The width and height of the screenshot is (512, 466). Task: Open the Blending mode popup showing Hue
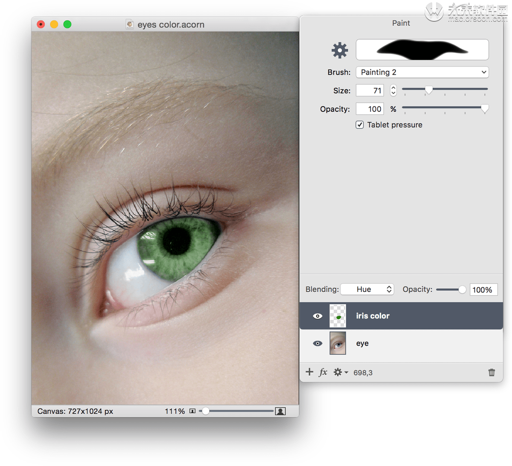tap(367, 289)
